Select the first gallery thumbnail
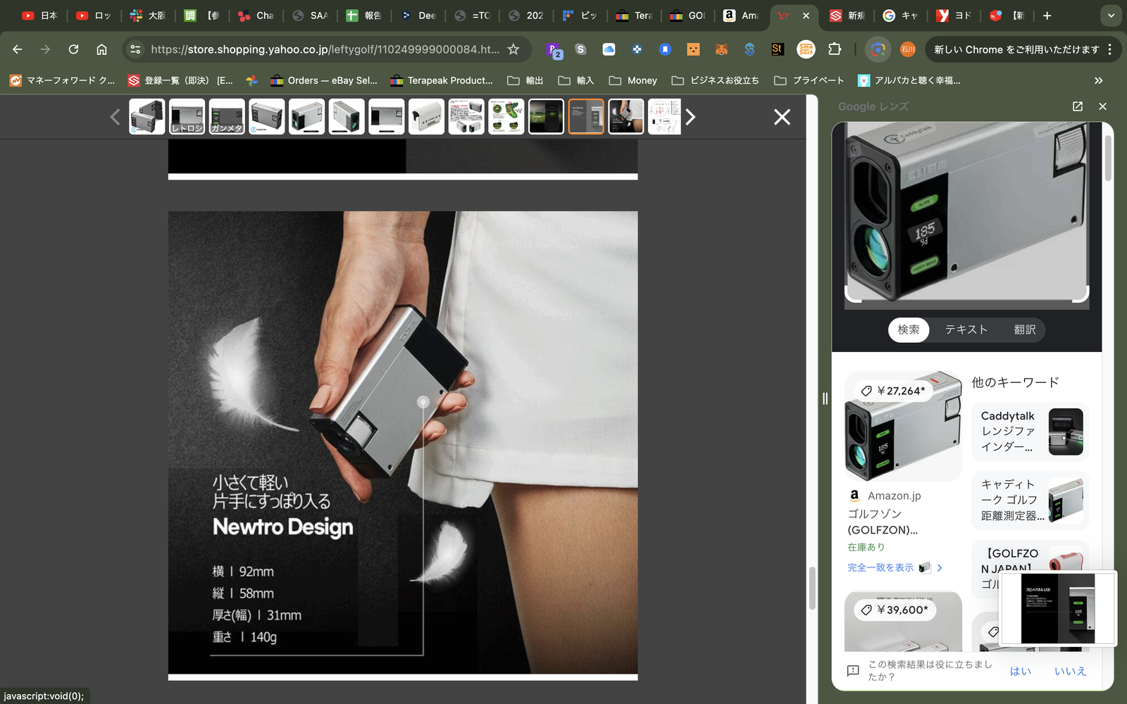 (147, 117)
